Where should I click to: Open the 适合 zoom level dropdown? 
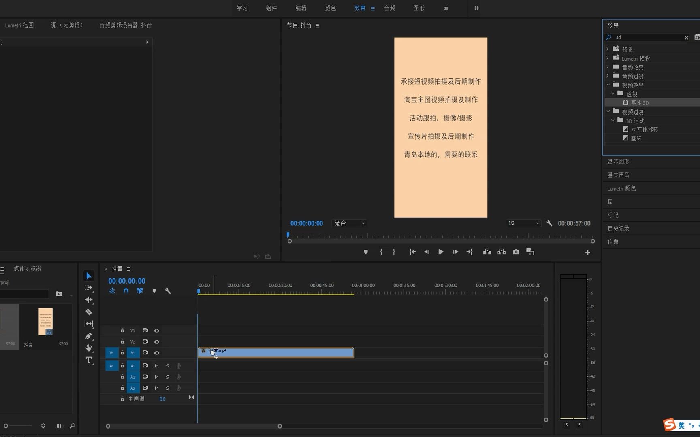(349, 223)
